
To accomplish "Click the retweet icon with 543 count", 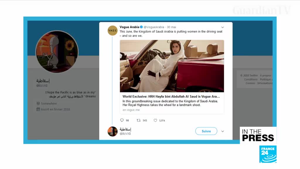I will click(139, 120).
